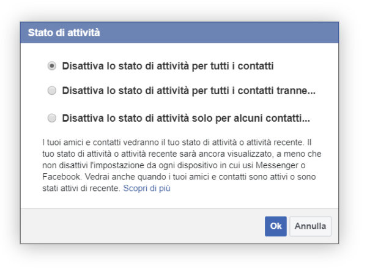This screenshot has width=367, height=268.
Task: Open the "Scopri di più" link
Action: pyautogui.click(x=147, y=188)
